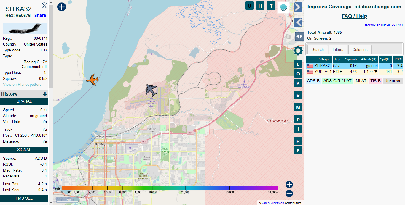Toggle the R map button

point(298,141)
